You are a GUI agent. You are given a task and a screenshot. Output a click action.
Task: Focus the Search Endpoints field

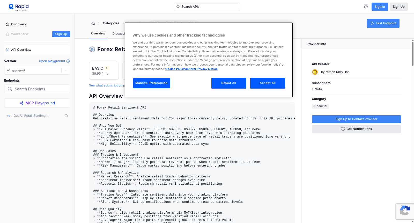coord(37,89)
